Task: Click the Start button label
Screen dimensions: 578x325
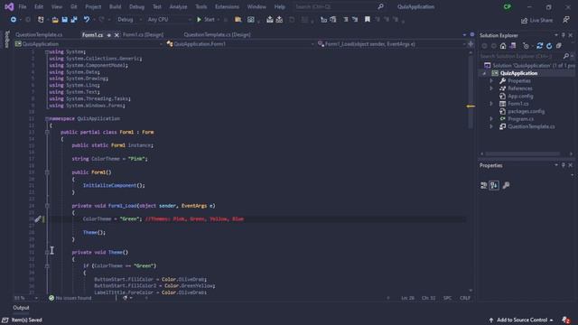Action: pos(210,20)
